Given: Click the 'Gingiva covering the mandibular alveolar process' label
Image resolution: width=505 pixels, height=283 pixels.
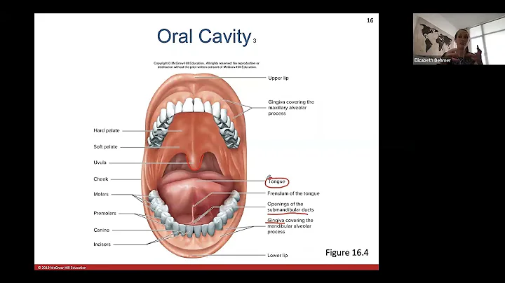Looking at the screenshot, I should click(290, 226).
